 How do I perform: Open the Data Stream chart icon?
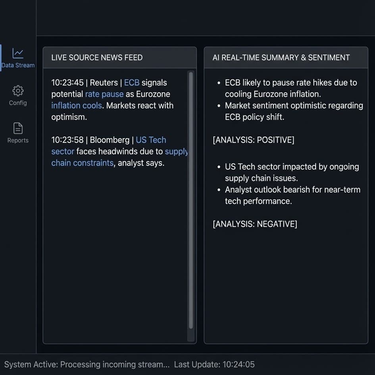(18, 53)
